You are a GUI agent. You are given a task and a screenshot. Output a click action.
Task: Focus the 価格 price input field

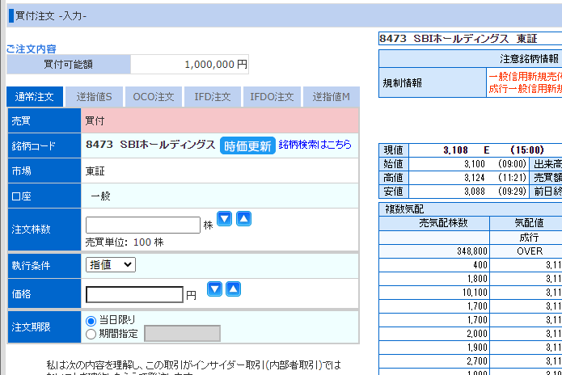coord(135,294)
